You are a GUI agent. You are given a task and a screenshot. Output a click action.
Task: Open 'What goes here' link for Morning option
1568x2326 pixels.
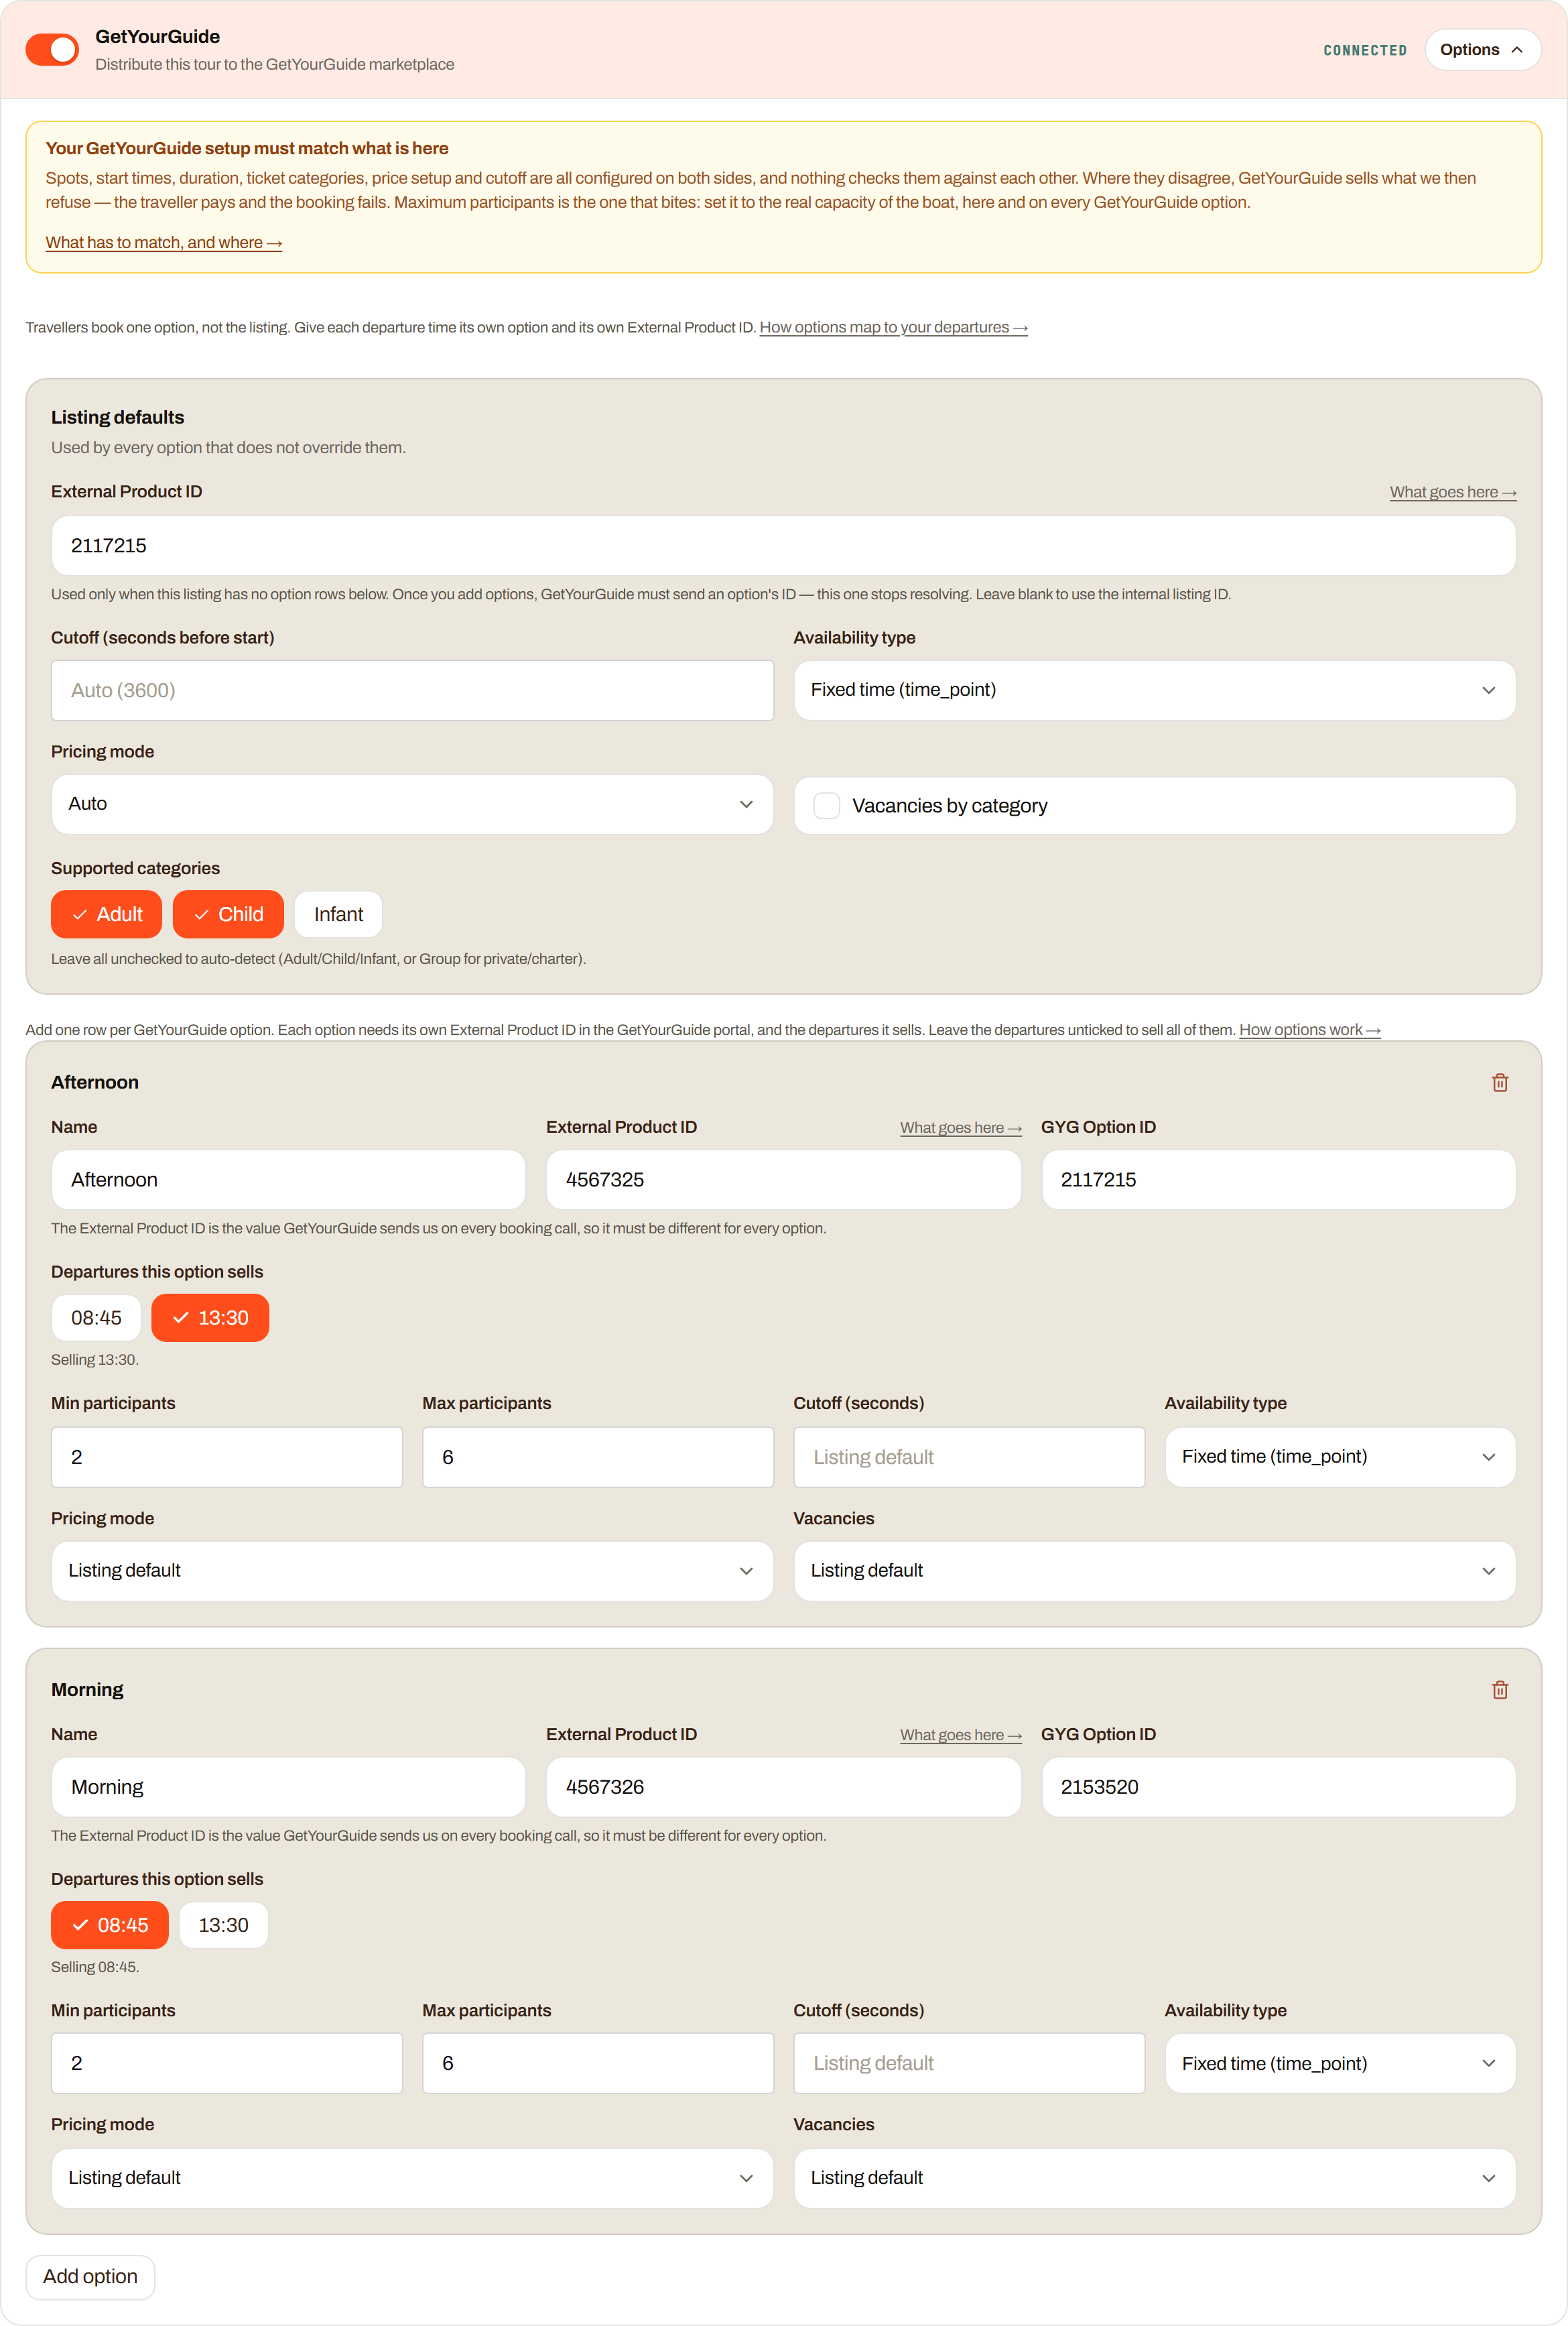coord(960,1735)
